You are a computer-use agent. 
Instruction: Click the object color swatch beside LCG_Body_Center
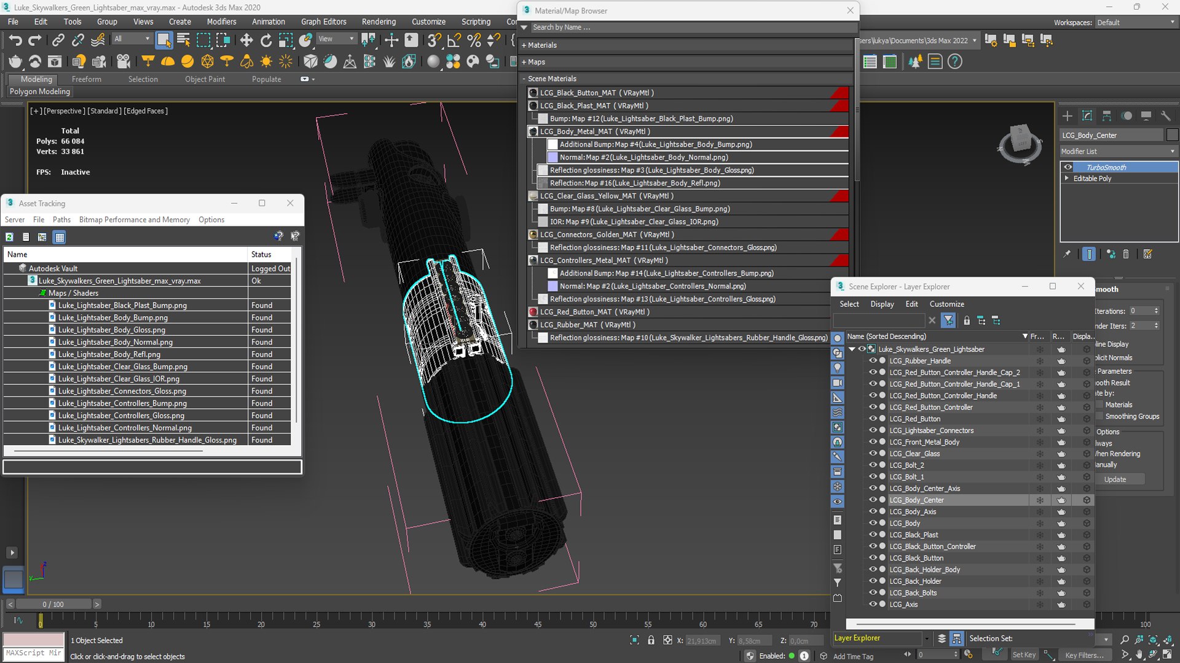tap(1173, 135)
